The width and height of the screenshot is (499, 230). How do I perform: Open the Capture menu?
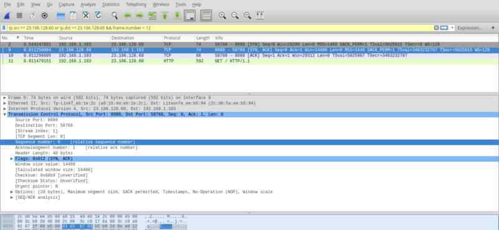67,4
